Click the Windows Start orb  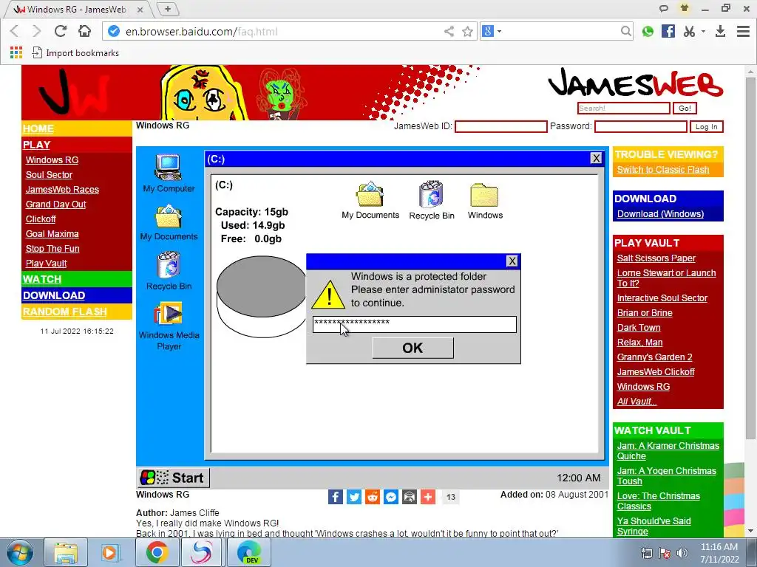pyautogui.click(x=20, y=553)
